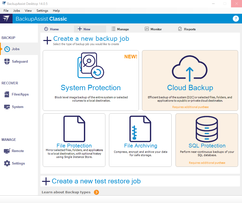
Task: Click the NEW! badge on System Protection
Action: coord(131,57)
